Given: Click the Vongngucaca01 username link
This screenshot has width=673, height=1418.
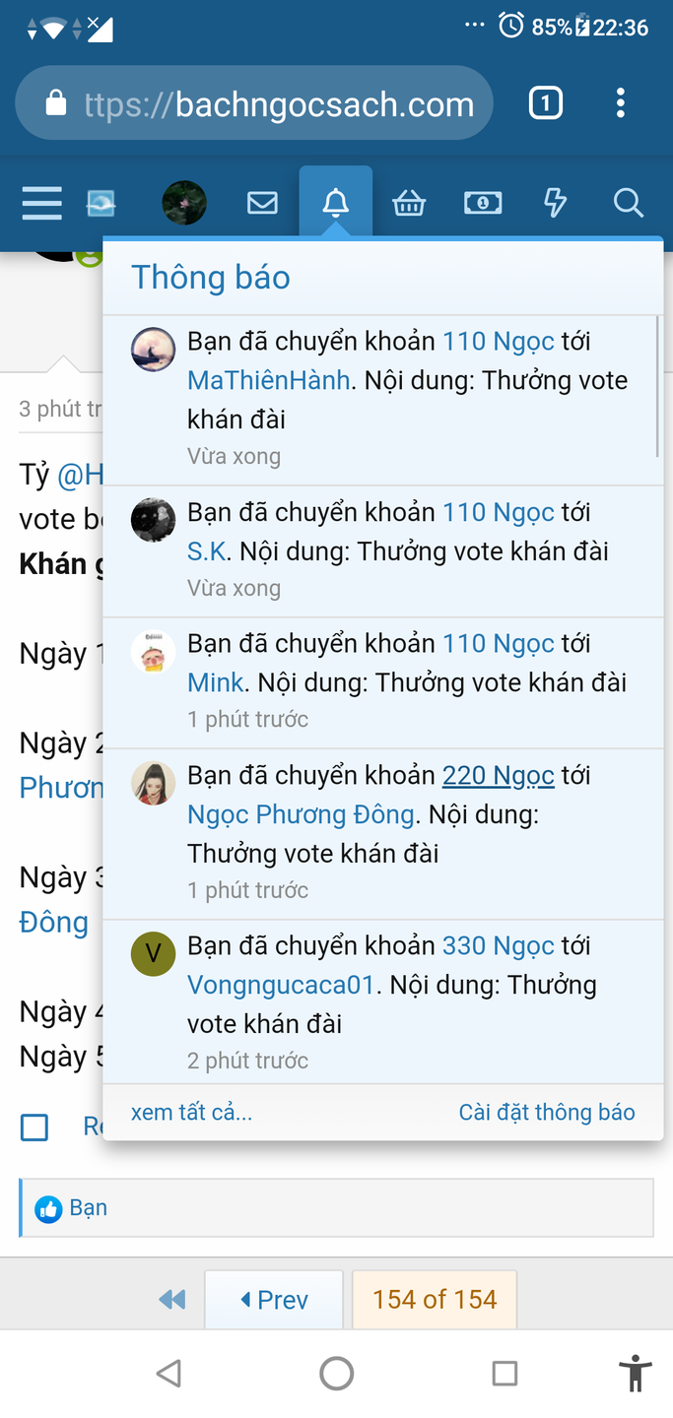Looking at the screenshot, I should click(x=281, y=985).
